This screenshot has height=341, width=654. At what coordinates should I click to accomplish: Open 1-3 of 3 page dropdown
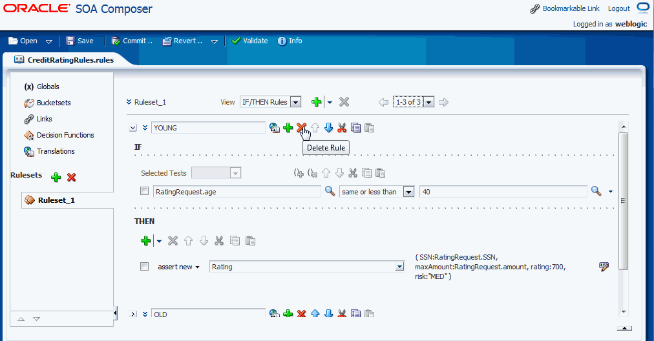pyautogui.click(x=428, y=102)
